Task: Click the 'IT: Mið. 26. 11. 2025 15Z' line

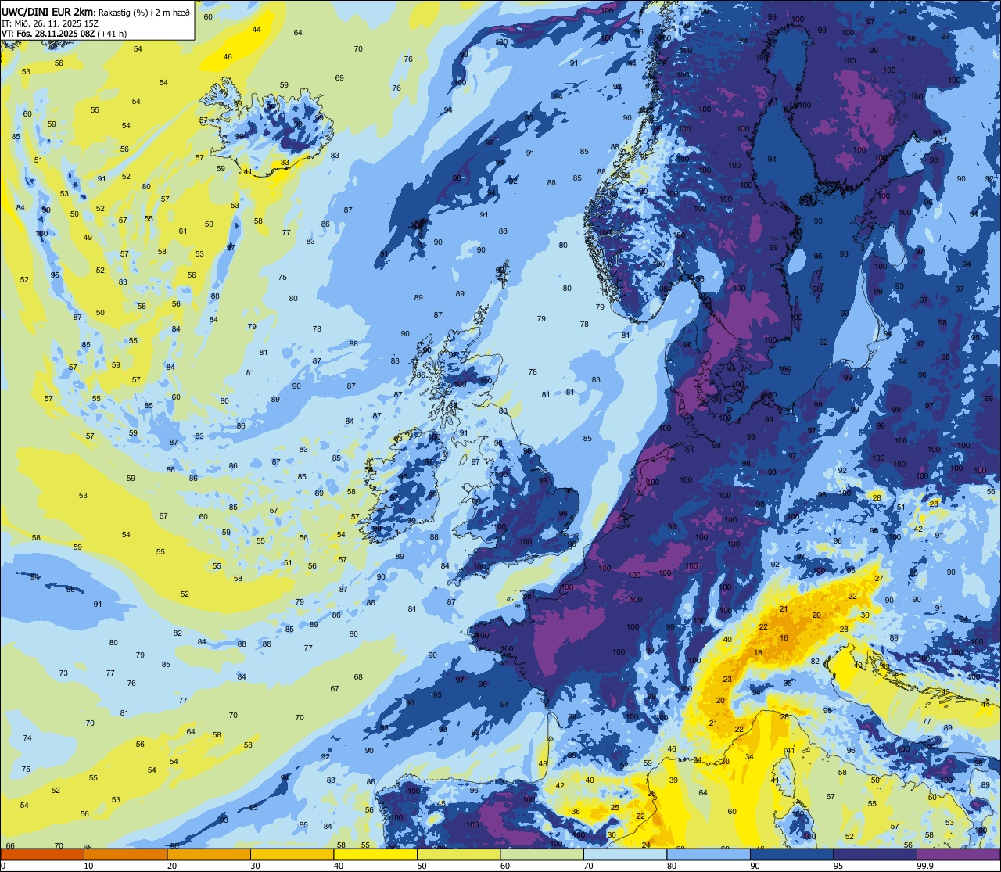Action: click(49, 23)
